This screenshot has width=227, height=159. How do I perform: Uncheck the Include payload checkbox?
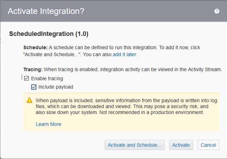click(34, 87)
